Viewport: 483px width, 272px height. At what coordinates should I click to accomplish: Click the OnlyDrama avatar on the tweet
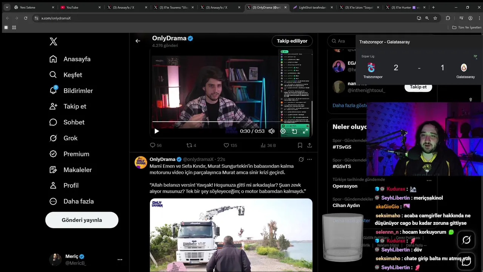(x=141, y=162)
